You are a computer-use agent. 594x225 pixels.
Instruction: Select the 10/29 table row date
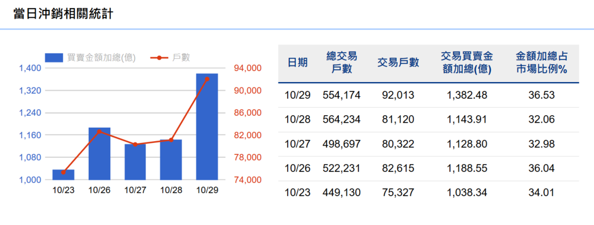click(x=298, y=95)
